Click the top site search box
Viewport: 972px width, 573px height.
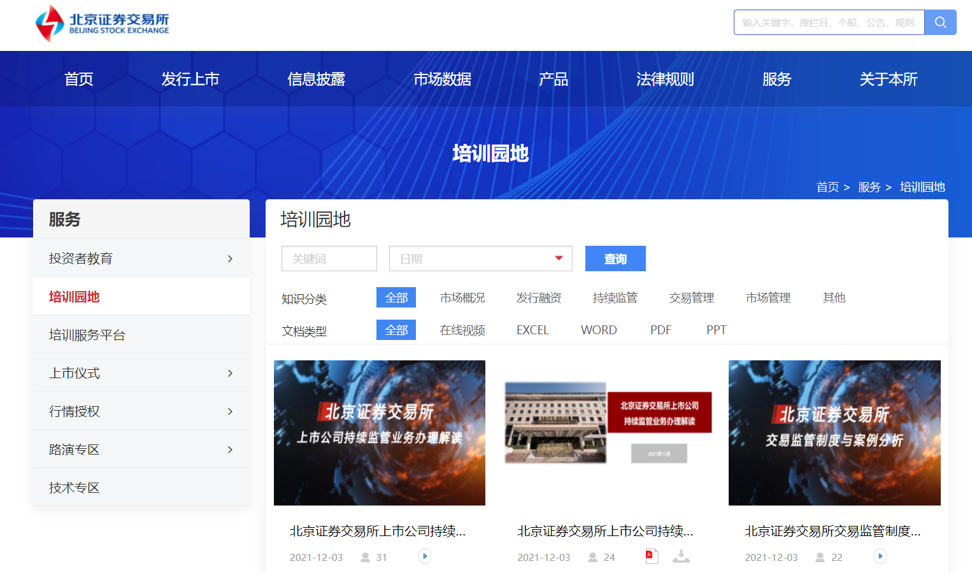pos(829,22)
